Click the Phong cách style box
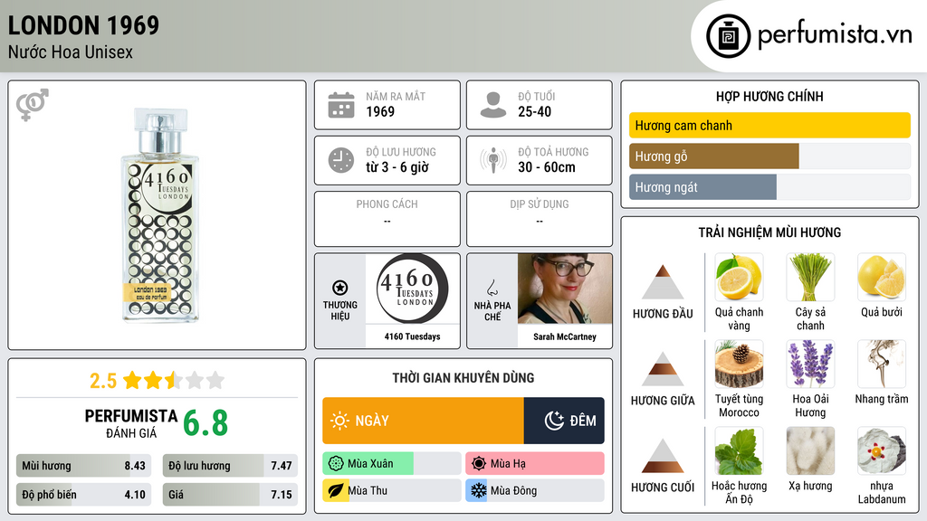927x521 pixels. click(387, 219)
